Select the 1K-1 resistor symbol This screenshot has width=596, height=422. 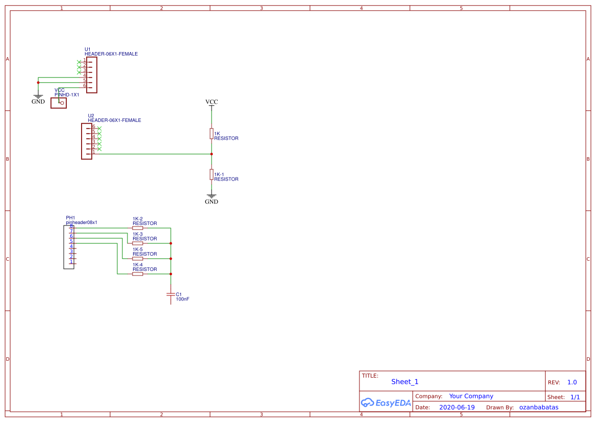pyautogui.click(x=212, y=175)
